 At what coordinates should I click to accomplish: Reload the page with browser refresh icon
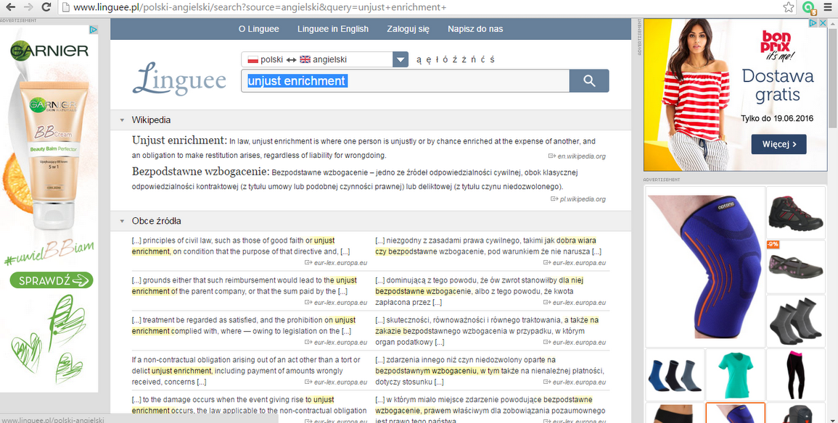tap(46, 7)
